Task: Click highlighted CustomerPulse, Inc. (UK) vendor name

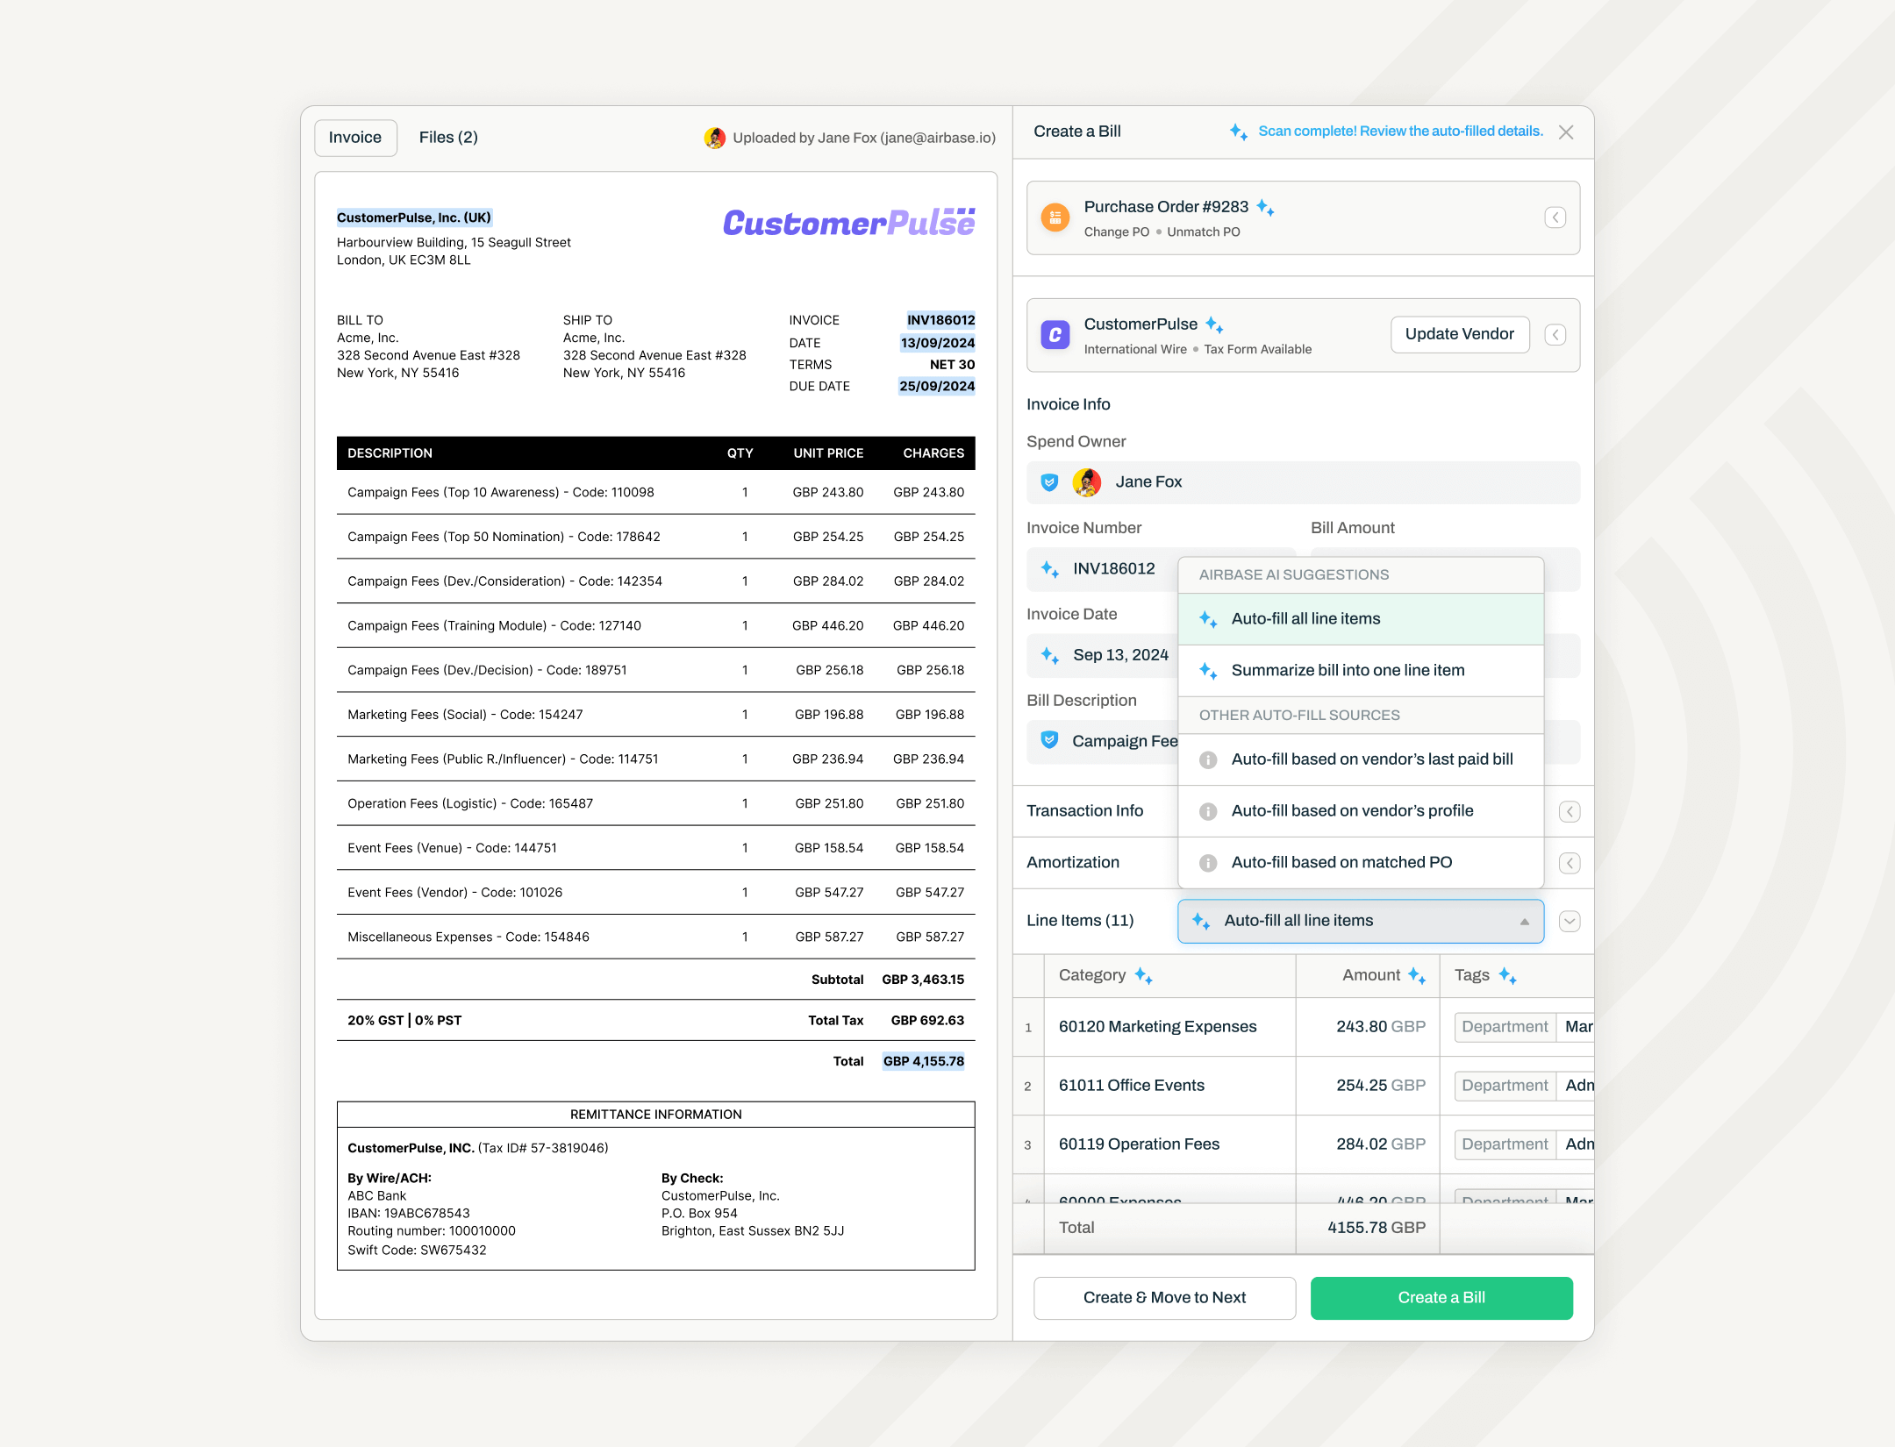Action: (x=414, y=218)
